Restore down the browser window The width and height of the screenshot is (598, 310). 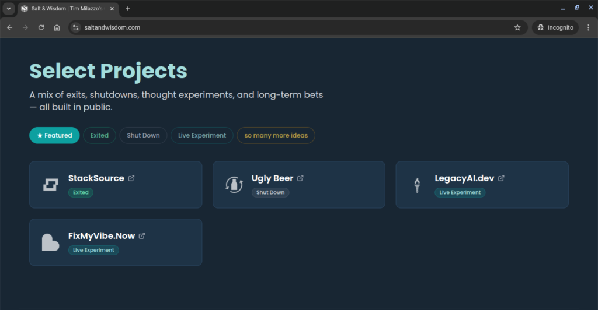click(576, 8)
